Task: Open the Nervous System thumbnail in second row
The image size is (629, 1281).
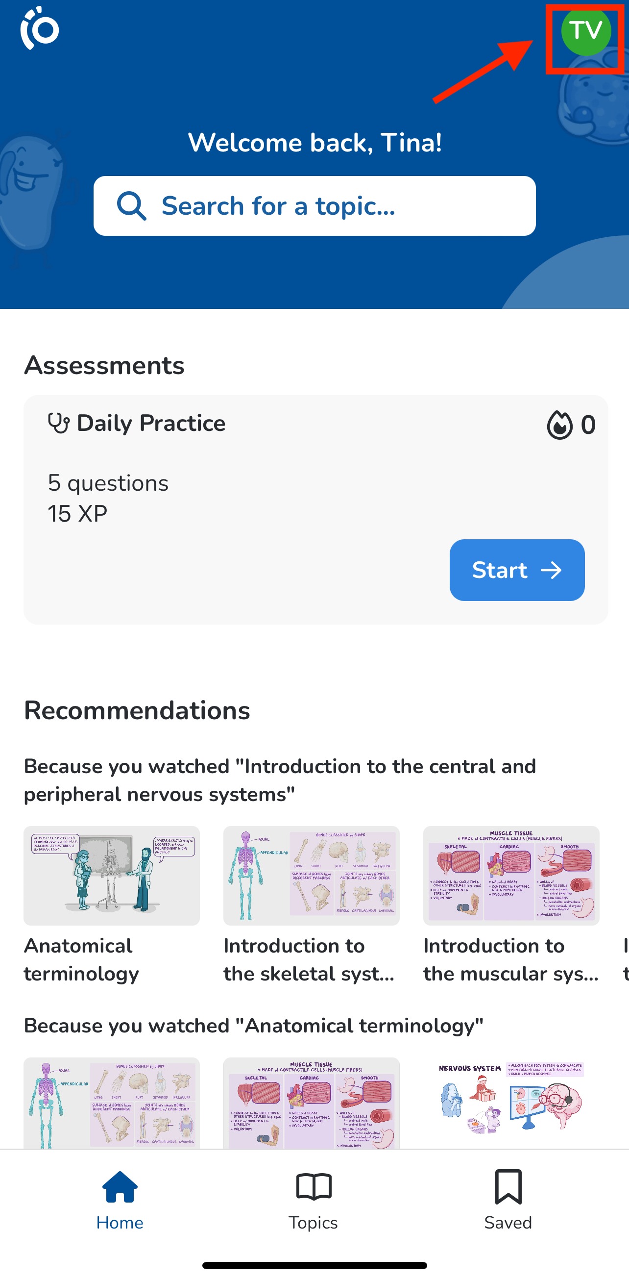Action: (x=511, y=1102)
